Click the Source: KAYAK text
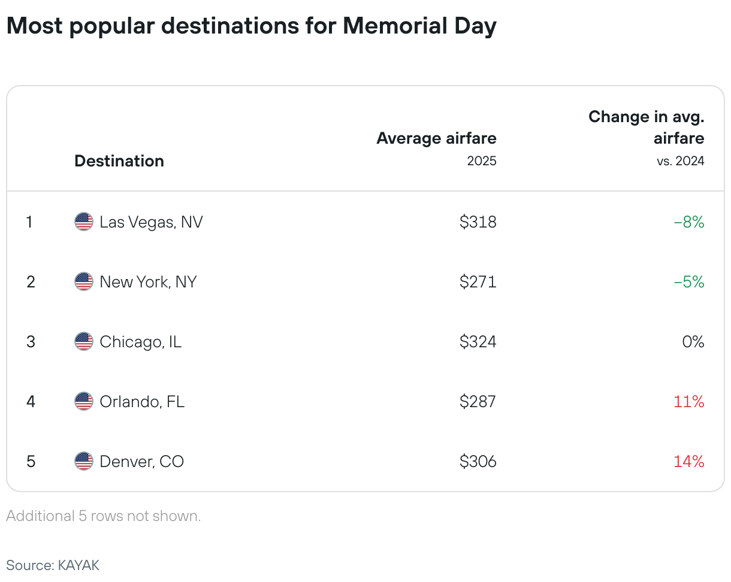 (53, 565)
